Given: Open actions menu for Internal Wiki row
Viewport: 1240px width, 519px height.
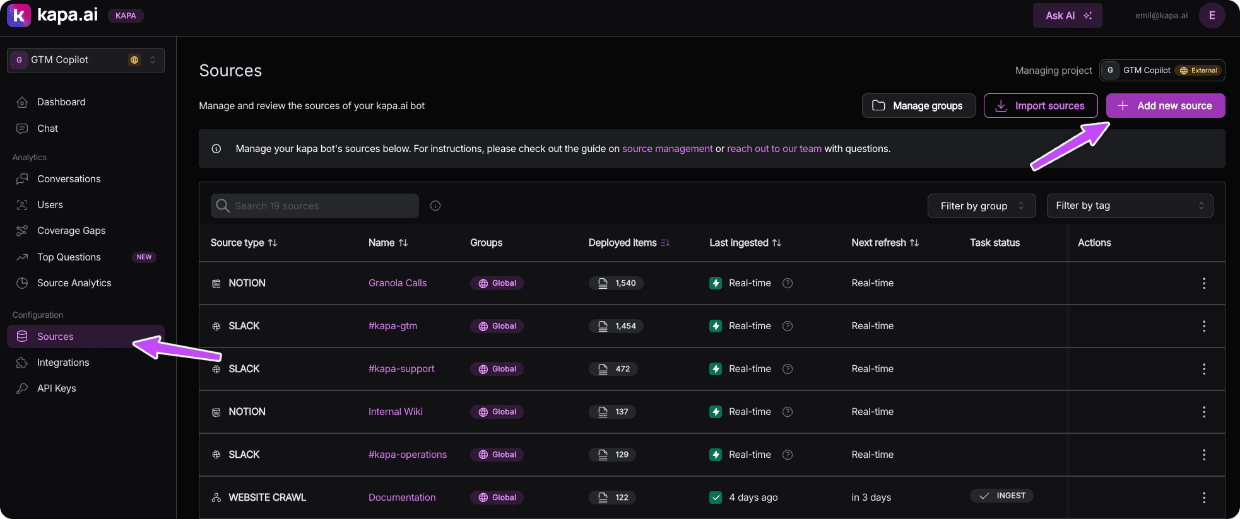Looking at the screenshot, I should (x=1204, y=412).
